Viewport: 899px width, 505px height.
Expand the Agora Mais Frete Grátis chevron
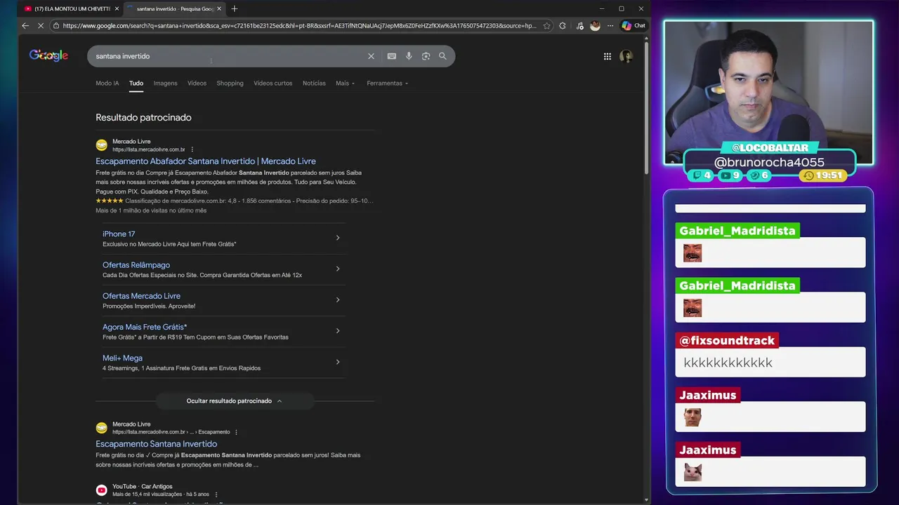pos(338,330)
